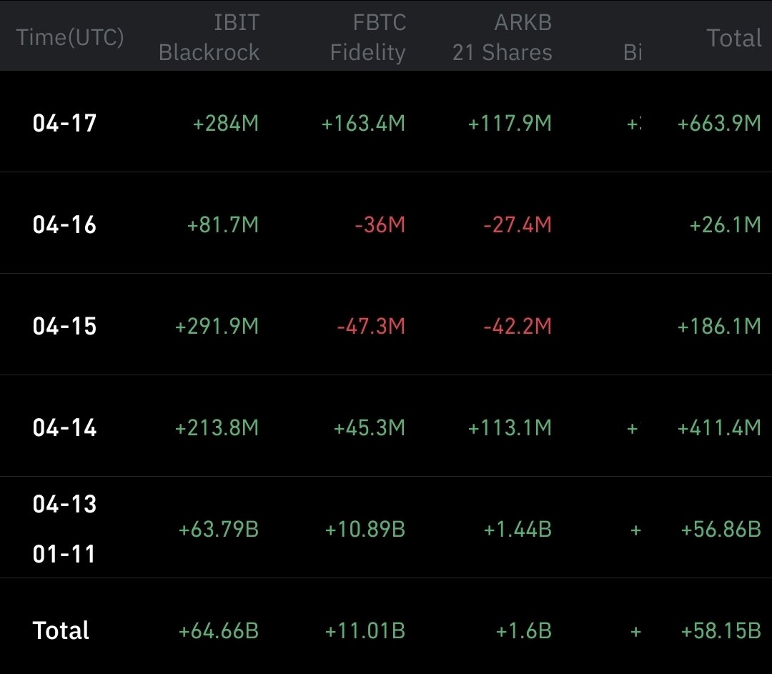Image resolution: width=772 pixels, height=674 pixels.
Task: Select the 04-14 date row
Action: (64, 428)
